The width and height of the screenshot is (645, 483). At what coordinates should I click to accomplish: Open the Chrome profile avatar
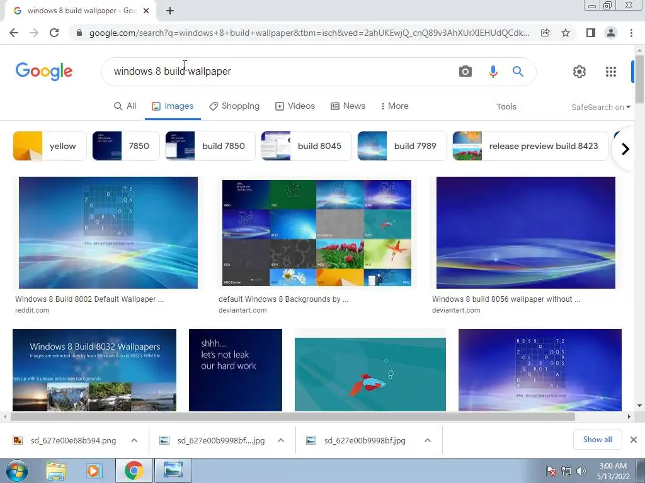click(611, 33)
